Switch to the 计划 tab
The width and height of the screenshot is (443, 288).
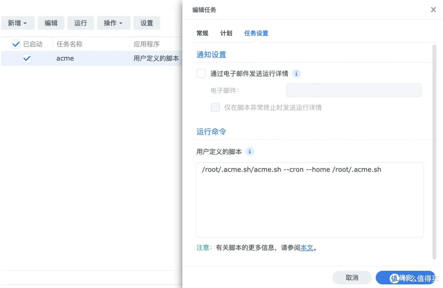(x=226, y=33)
